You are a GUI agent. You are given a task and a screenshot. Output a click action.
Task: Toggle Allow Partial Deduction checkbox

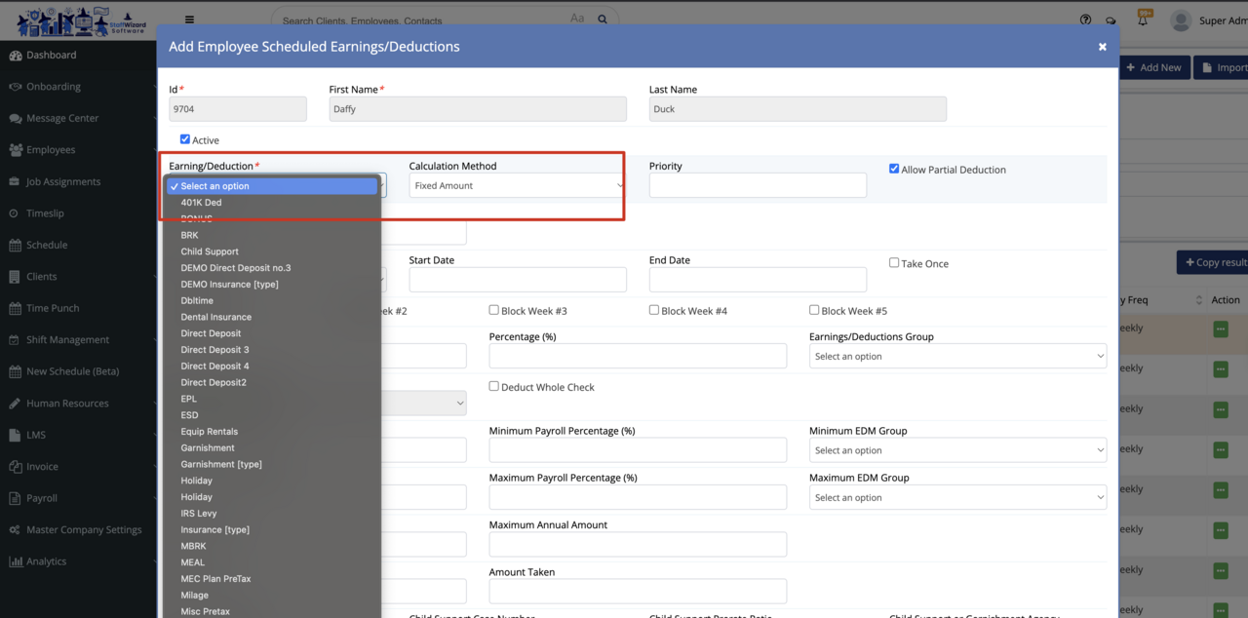(x=894, y=169)
